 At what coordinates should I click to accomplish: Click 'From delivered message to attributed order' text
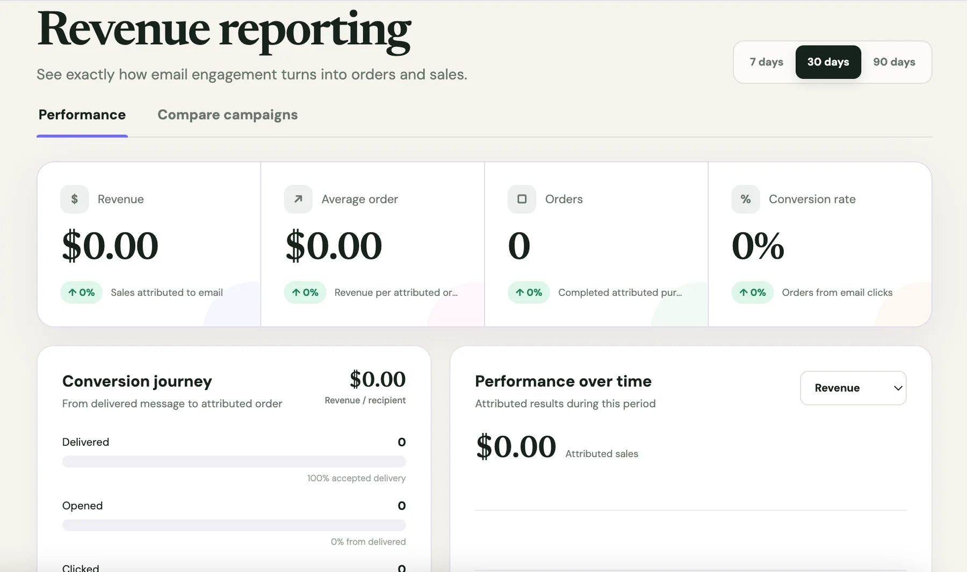tap(172, 404)
